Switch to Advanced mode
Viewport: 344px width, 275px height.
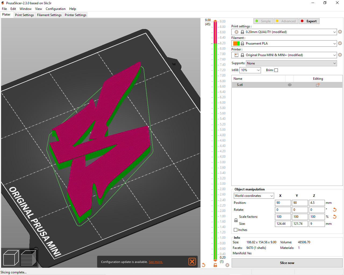point(286,21)
